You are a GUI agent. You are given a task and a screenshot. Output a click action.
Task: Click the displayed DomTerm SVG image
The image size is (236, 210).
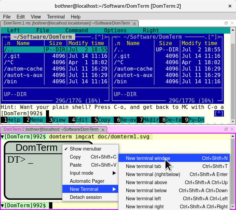(34, 170)
